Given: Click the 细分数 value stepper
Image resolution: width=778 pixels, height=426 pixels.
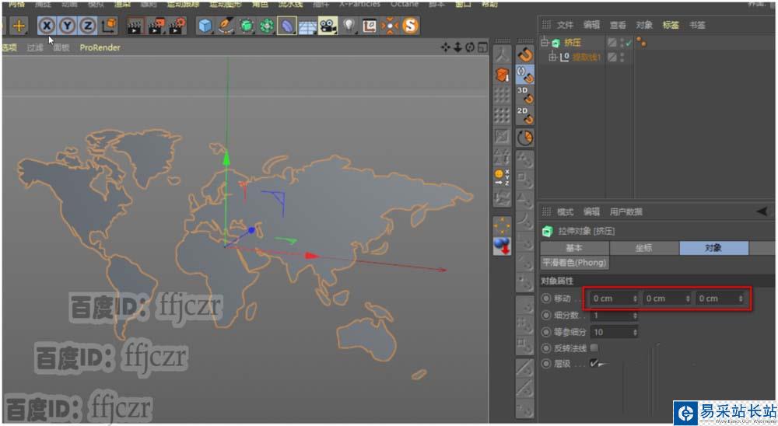Looking at the screenshot, I should (635, 316).
